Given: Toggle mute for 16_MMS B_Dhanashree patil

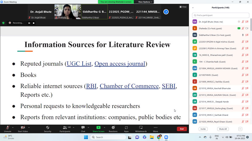Looking at the screenshot, I should click(x=243, y=55).
